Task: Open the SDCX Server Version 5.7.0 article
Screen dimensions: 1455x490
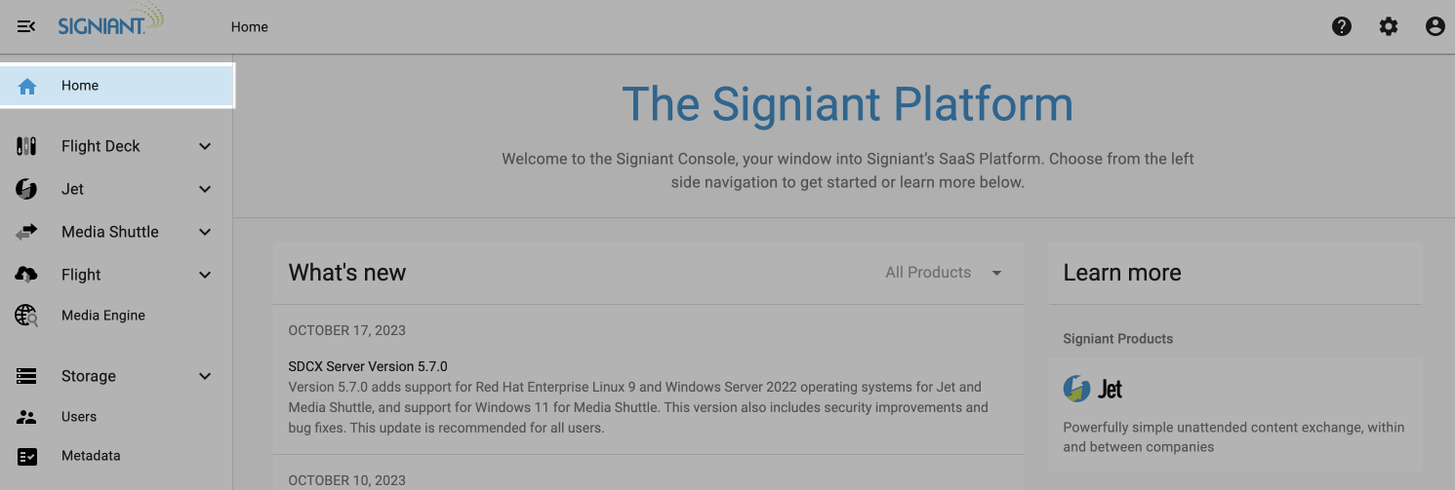Action: click(368, 366)
